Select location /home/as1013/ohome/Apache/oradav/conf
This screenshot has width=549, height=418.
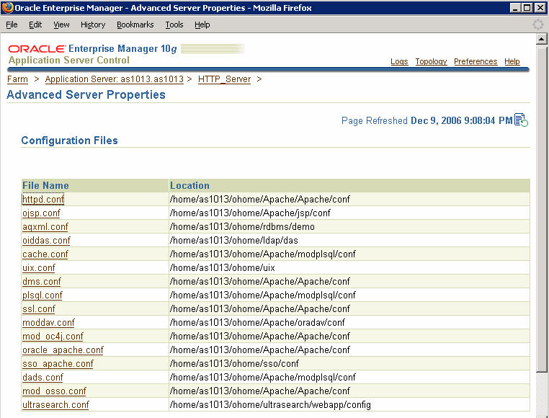point(257,322)
